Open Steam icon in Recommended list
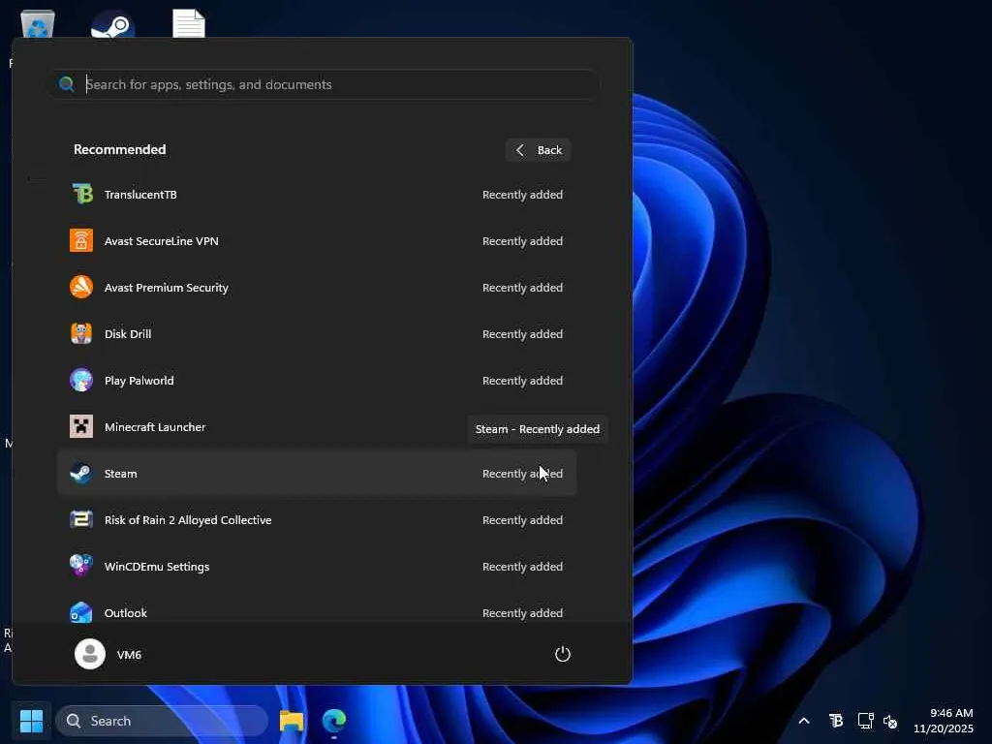The width and height of the screenshot is (992, 744). [x=81, y=473]
